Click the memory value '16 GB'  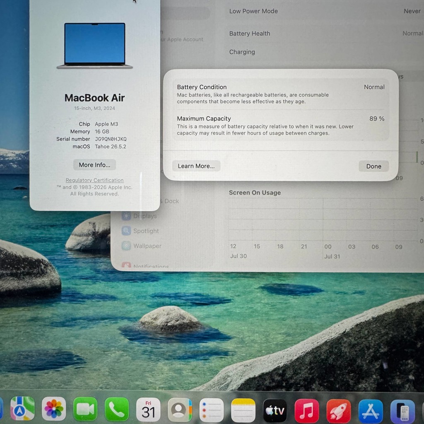click(x=102, y=131)
